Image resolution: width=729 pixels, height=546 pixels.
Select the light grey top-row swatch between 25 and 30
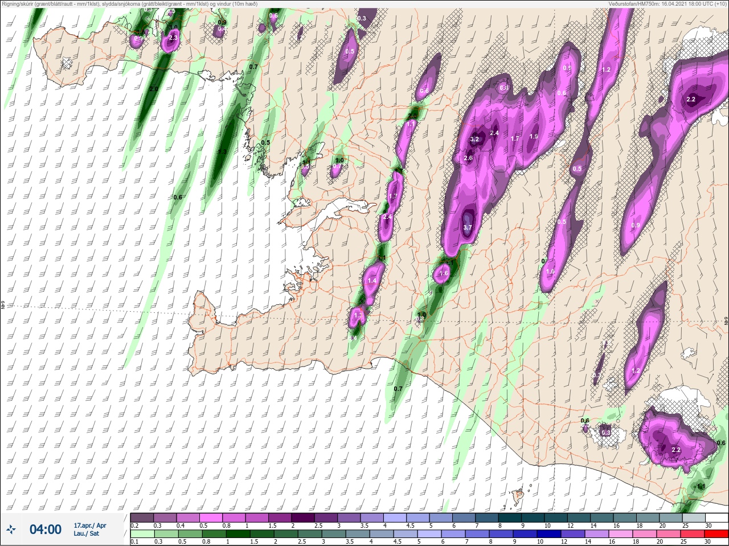point(693,517)
